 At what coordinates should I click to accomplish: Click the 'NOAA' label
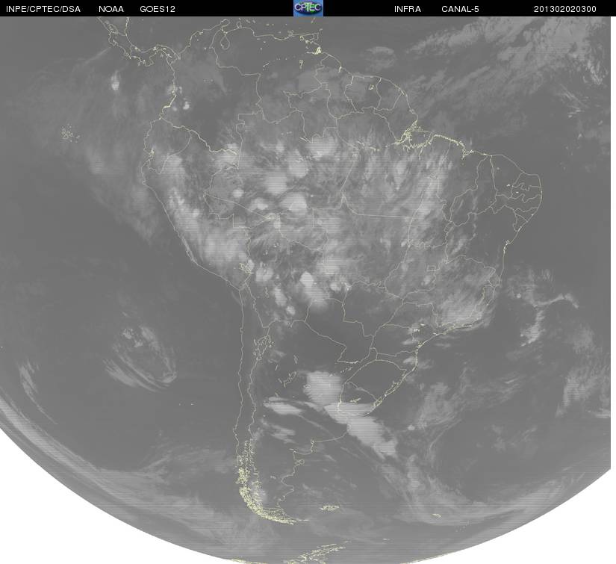111,9
